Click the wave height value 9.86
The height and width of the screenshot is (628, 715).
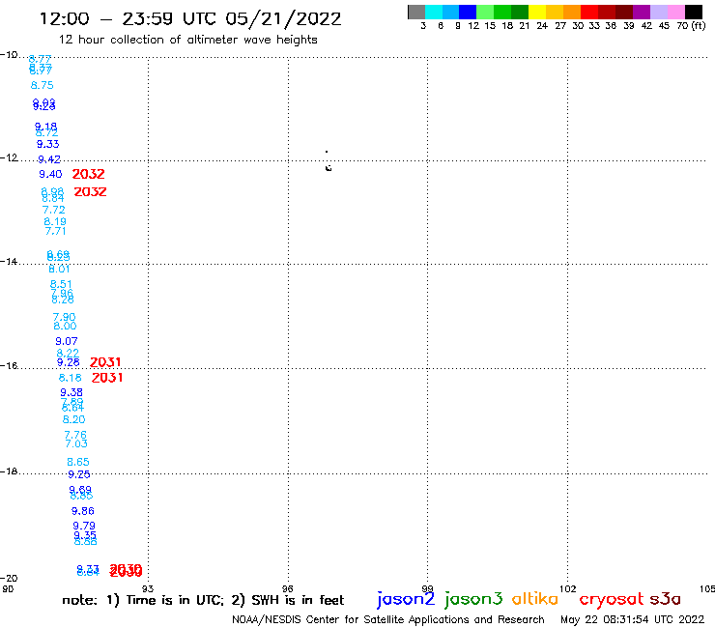pyautogui.click(x=82, y=511)
